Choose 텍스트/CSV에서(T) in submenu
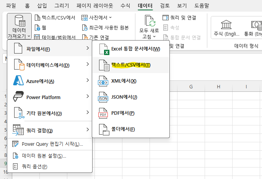Image resolution: width=262 pixels, height=179 pixels. tap(131, 65)
